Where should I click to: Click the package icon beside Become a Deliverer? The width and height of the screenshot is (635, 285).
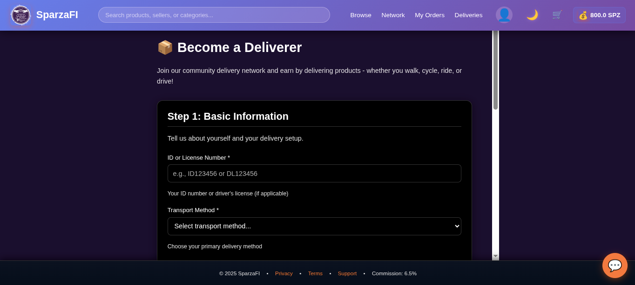coord(165,47)
